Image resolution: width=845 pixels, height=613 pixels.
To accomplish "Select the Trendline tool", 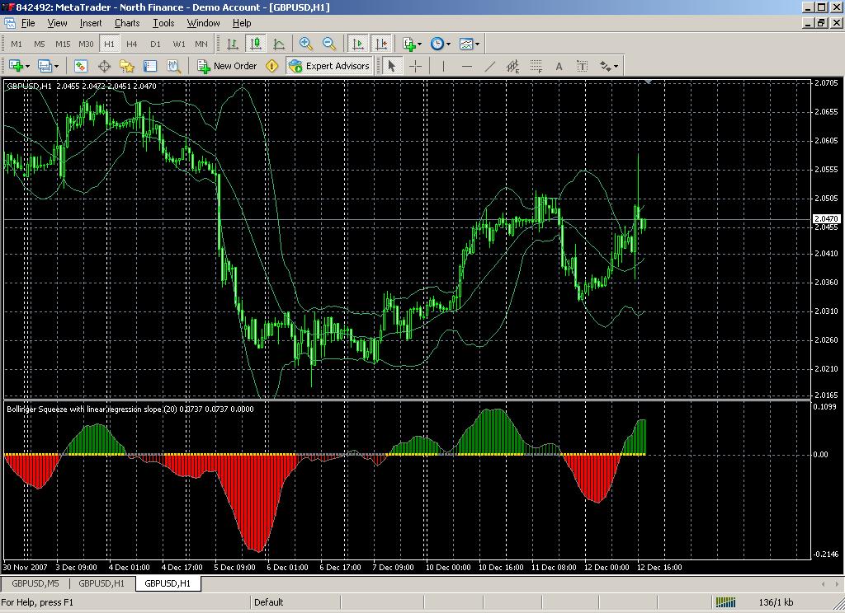I will click(x=490, y=66).
